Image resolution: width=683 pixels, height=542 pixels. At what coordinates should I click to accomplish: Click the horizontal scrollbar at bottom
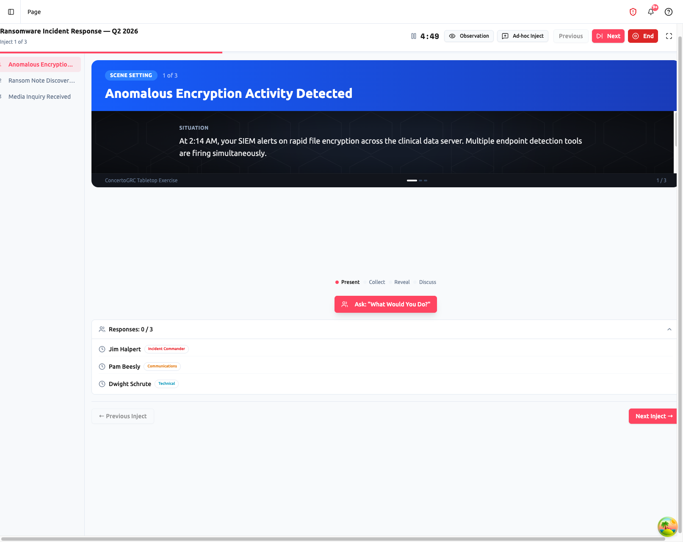pyautogui.click(x=333, y=539)
